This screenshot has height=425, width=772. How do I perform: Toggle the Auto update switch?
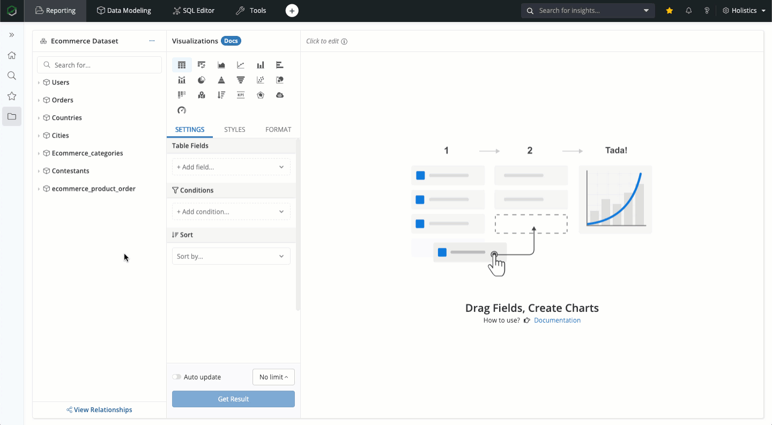point(176,377)
